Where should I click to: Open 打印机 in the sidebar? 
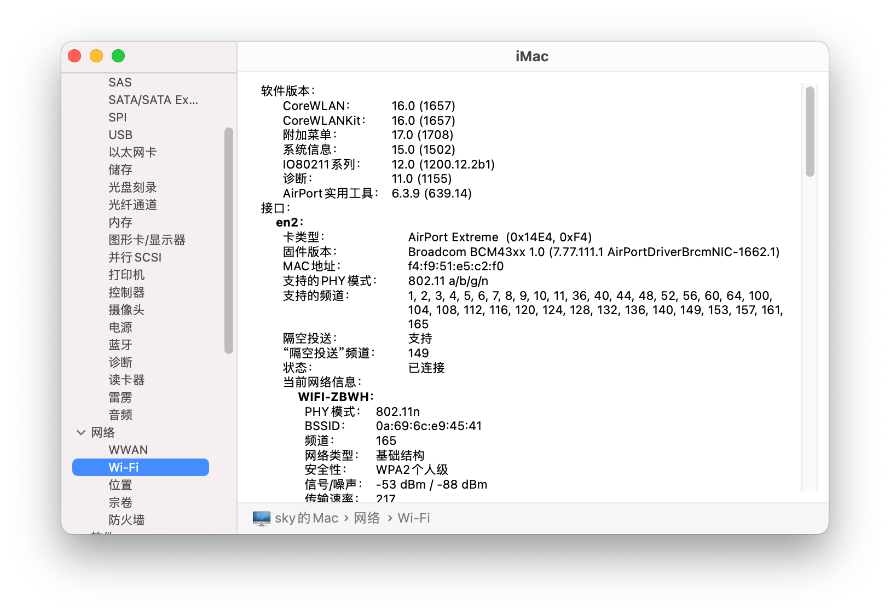tap(126, 275)
